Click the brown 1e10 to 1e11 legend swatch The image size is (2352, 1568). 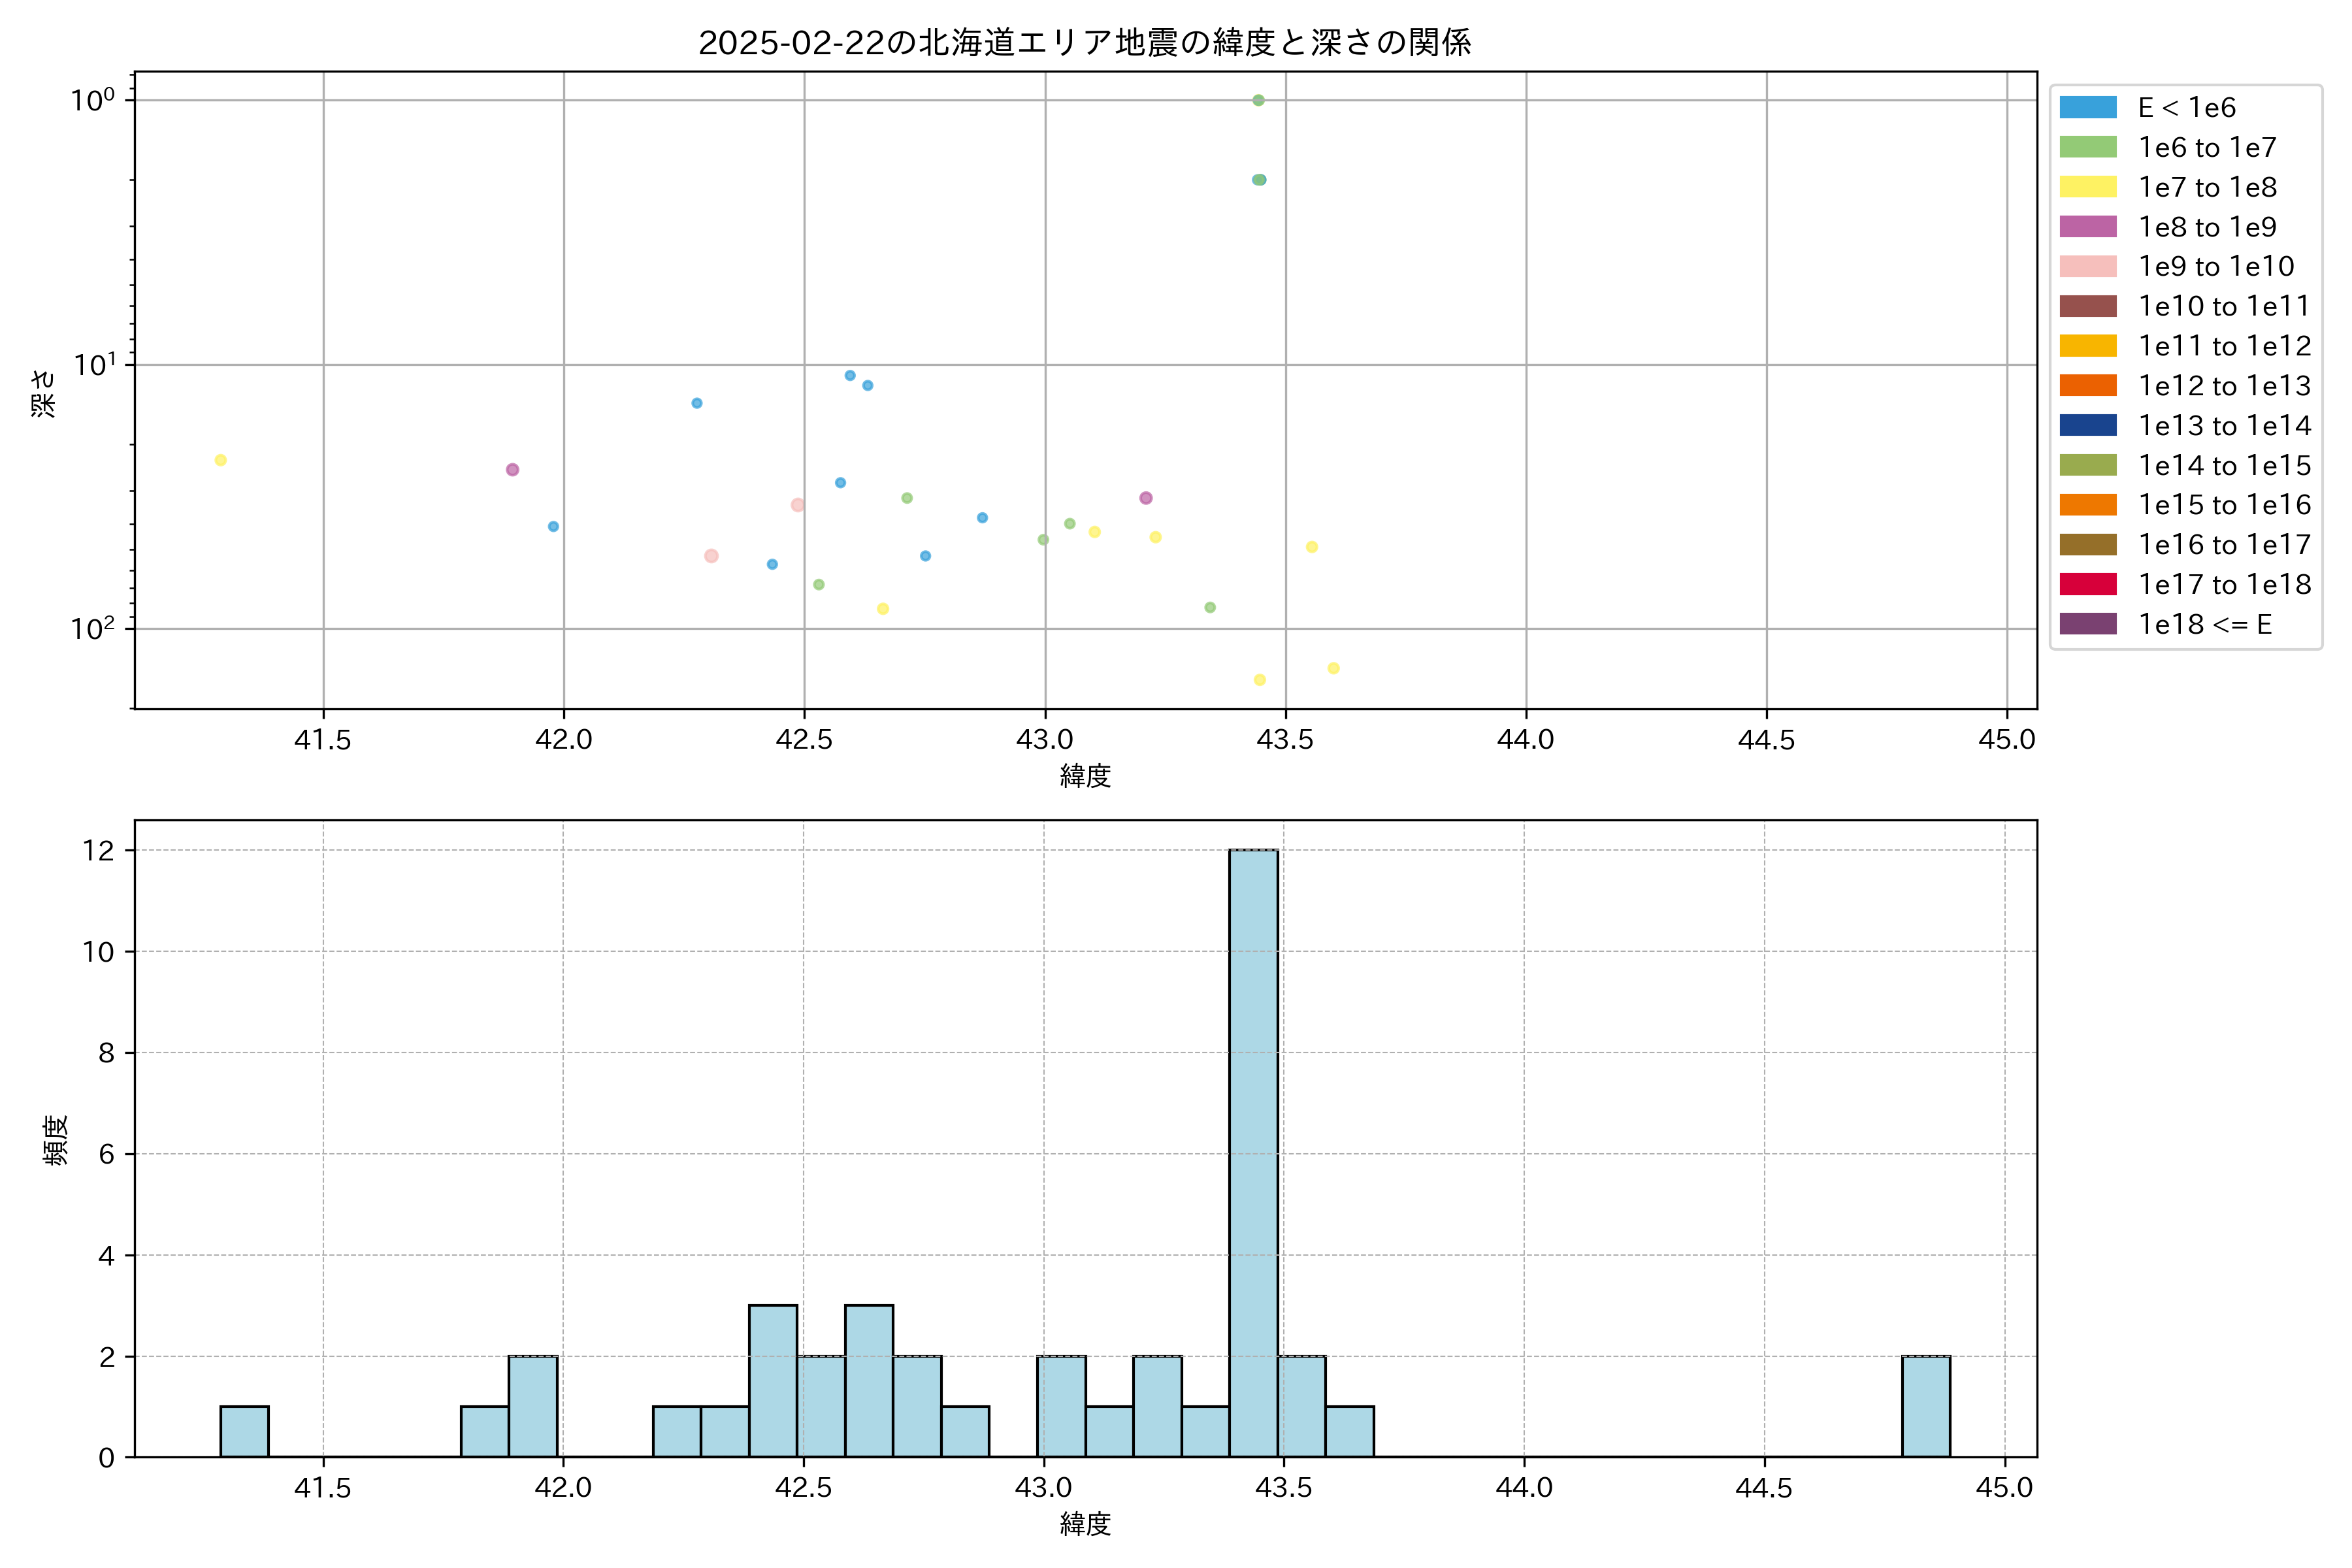click(x=2088, y=306)
